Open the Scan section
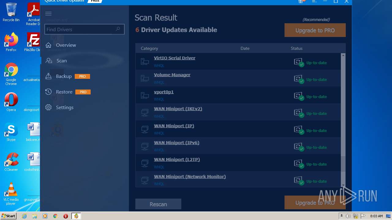The image size is (392, 220). tap(62, 61)
